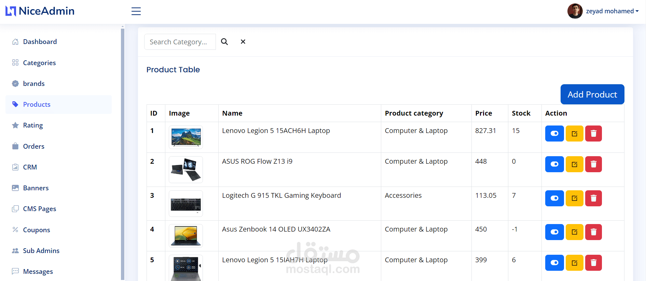
Task: Open Dashboard in the sidebar
Action: point(58,42)
